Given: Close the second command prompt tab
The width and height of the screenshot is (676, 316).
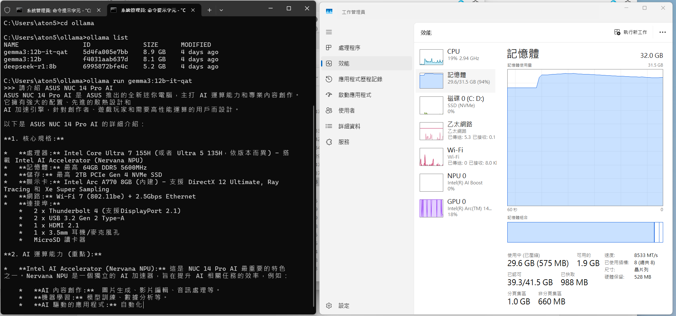Looking at the screenshot, I should [x=193, y=10].
